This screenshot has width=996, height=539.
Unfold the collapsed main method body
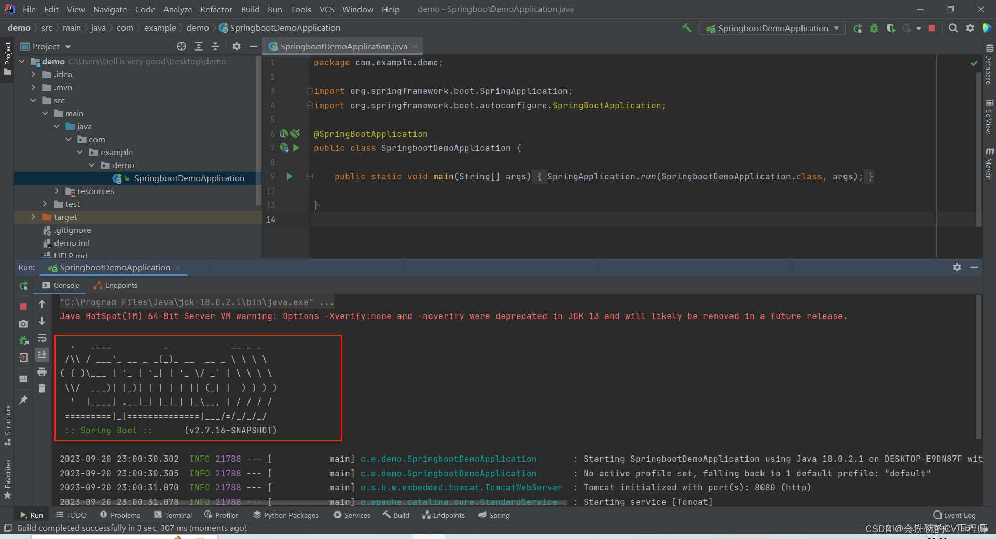coord(310,177)
